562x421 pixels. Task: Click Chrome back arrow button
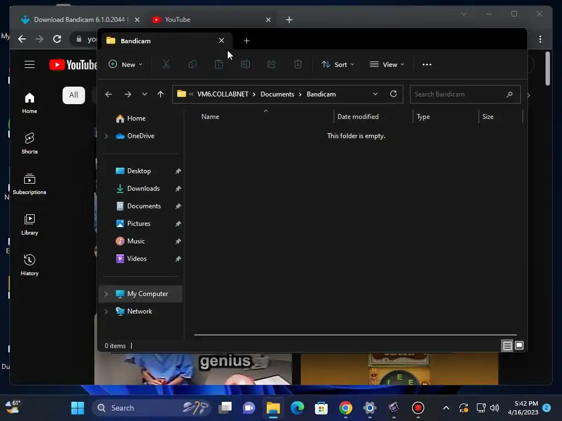[22, 39]
